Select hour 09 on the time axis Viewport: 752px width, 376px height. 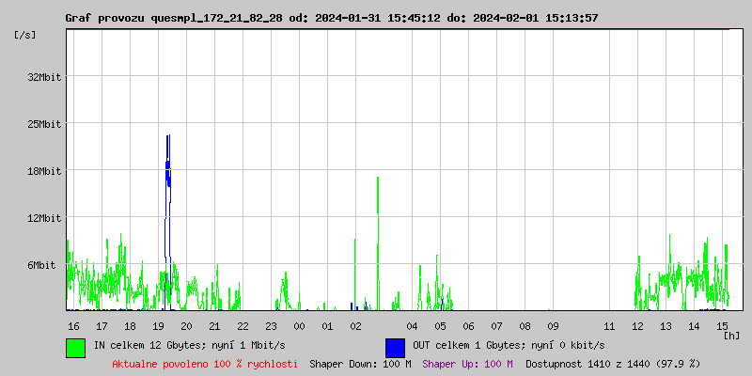(553, 325)
